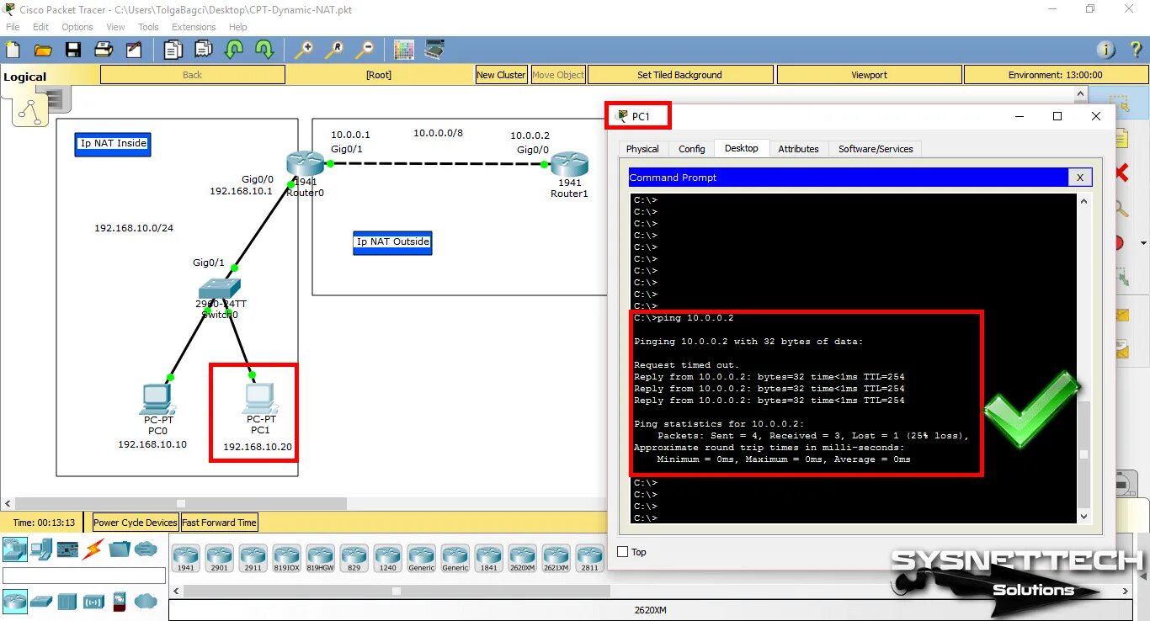
Task: Click the New Cluster button
Action: (501, 75)
